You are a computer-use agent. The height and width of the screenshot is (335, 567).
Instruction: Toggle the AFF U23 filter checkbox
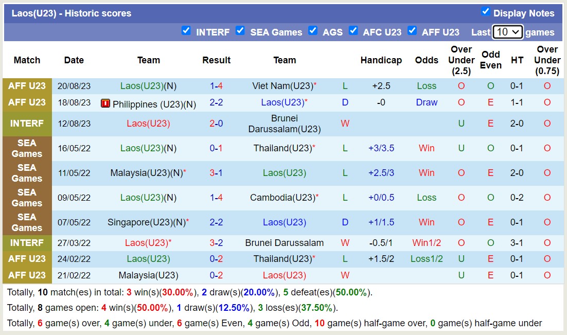[412, 31]
